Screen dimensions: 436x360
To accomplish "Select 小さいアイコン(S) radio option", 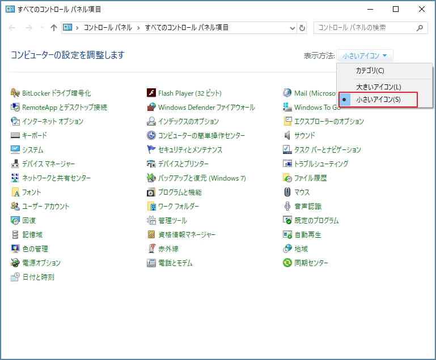I will tap(378, 100).
